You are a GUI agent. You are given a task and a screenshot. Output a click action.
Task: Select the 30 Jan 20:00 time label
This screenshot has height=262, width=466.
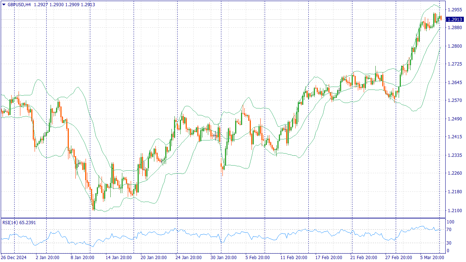click(x=224, y=258)
